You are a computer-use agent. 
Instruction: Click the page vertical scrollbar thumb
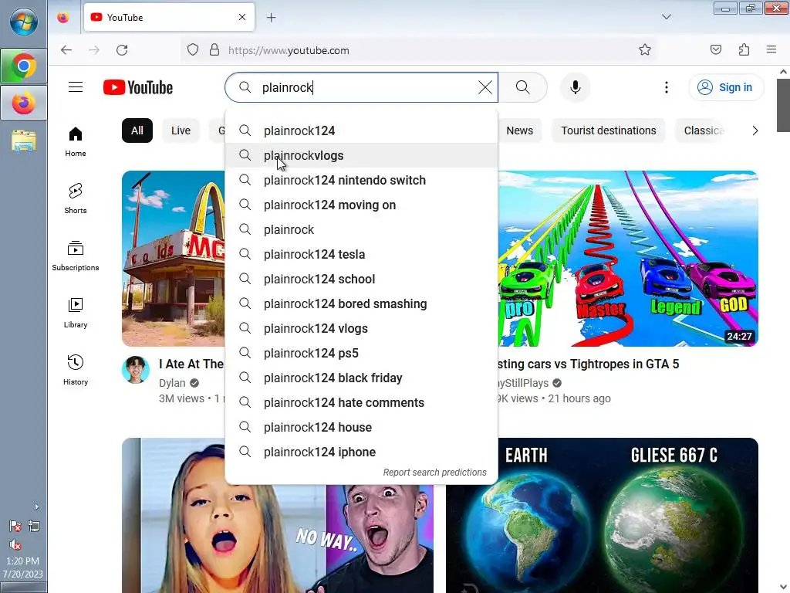tap(783, 105)
